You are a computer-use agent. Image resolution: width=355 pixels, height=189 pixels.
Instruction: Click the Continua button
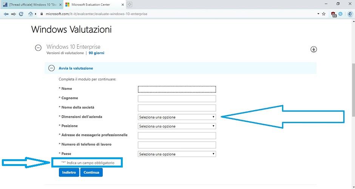pos(91,172)
